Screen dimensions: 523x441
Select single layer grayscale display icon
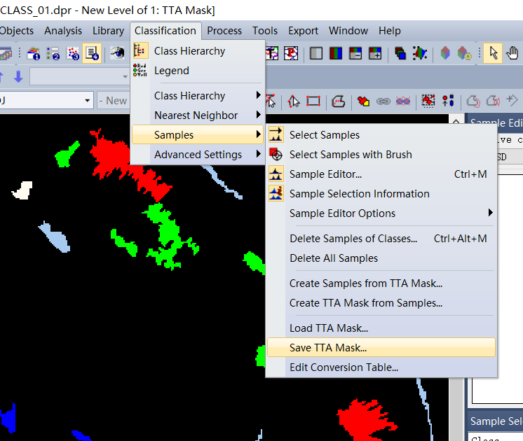point(316,53)
